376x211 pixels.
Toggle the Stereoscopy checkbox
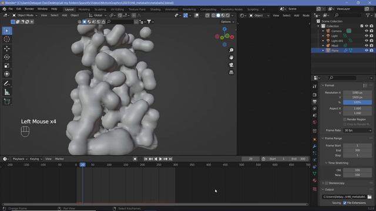pyautogui.click(x=327, y=183)
